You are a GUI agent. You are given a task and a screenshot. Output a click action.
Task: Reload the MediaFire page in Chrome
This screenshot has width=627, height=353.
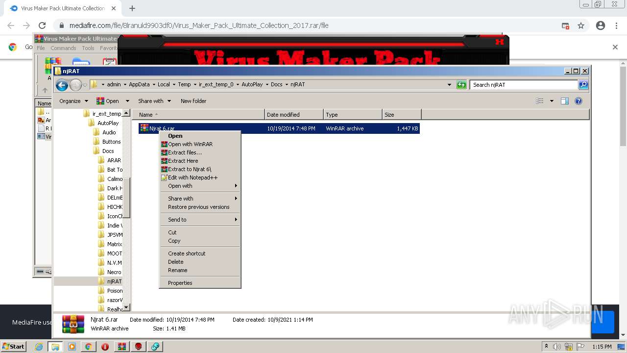pos(42,25)
